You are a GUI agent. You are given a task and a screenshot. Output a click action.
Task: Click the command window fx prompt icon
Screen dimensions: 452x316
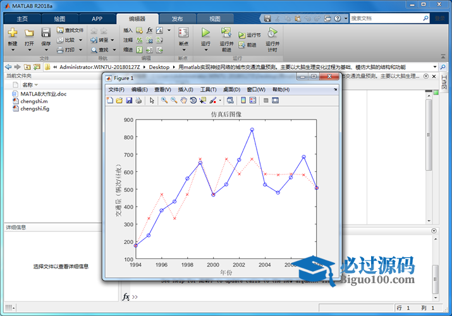[126, 296]
